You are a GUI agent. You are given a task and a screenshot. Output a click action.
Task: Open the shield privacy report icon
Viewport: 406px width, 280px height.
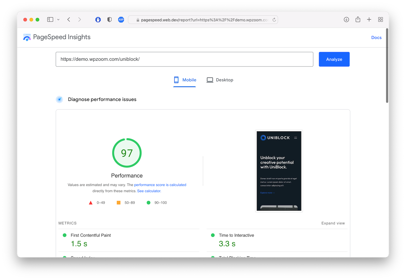point(109,20)
